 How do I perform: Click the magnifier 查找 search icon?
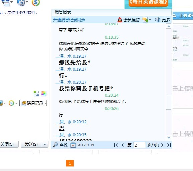(x=55, y=145)
